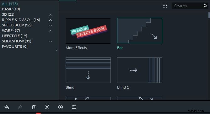
Task: Open the RIPPLE & DISSO... (16) category
Action: [x=21, y=20]
